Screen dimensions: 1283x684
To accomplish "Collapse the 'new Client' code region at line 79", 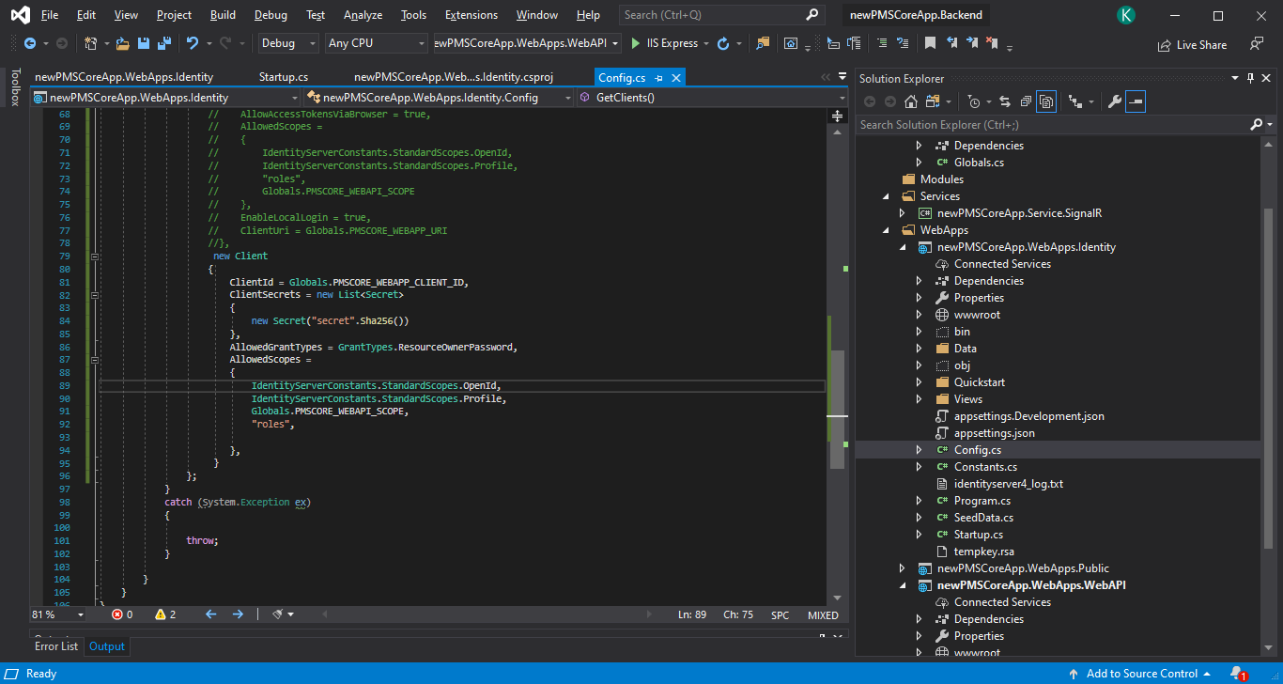I will (95, 256).
